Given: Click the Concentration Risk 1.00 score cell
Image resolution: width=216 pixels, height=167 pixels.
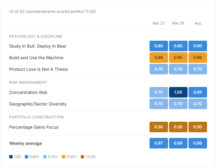Looking at the screenshot, I should pos(178,93).
